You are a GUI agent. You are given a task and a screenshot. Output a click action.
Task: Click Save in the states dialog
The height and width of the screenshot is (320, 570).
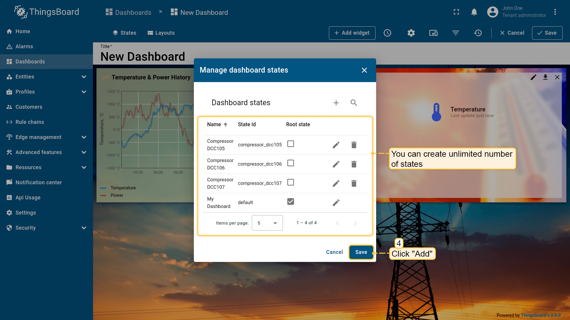pyautogui.click(x=361, y=252)
